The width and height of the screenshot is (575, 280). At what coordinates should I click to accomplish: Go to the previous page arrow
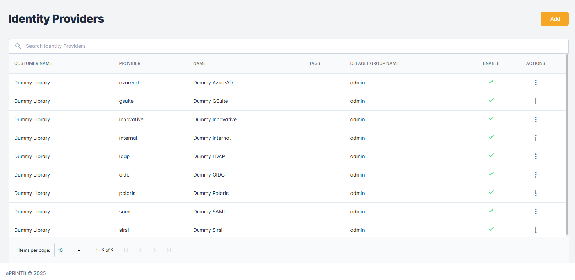[x=140, y=250]
